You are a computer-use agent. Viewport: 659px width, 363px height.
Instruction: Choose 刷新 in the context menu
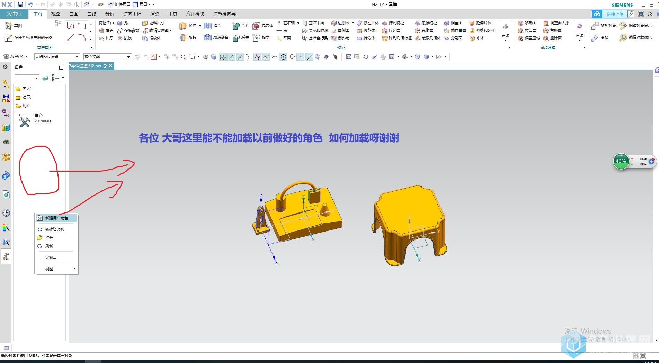pos(56,246)
